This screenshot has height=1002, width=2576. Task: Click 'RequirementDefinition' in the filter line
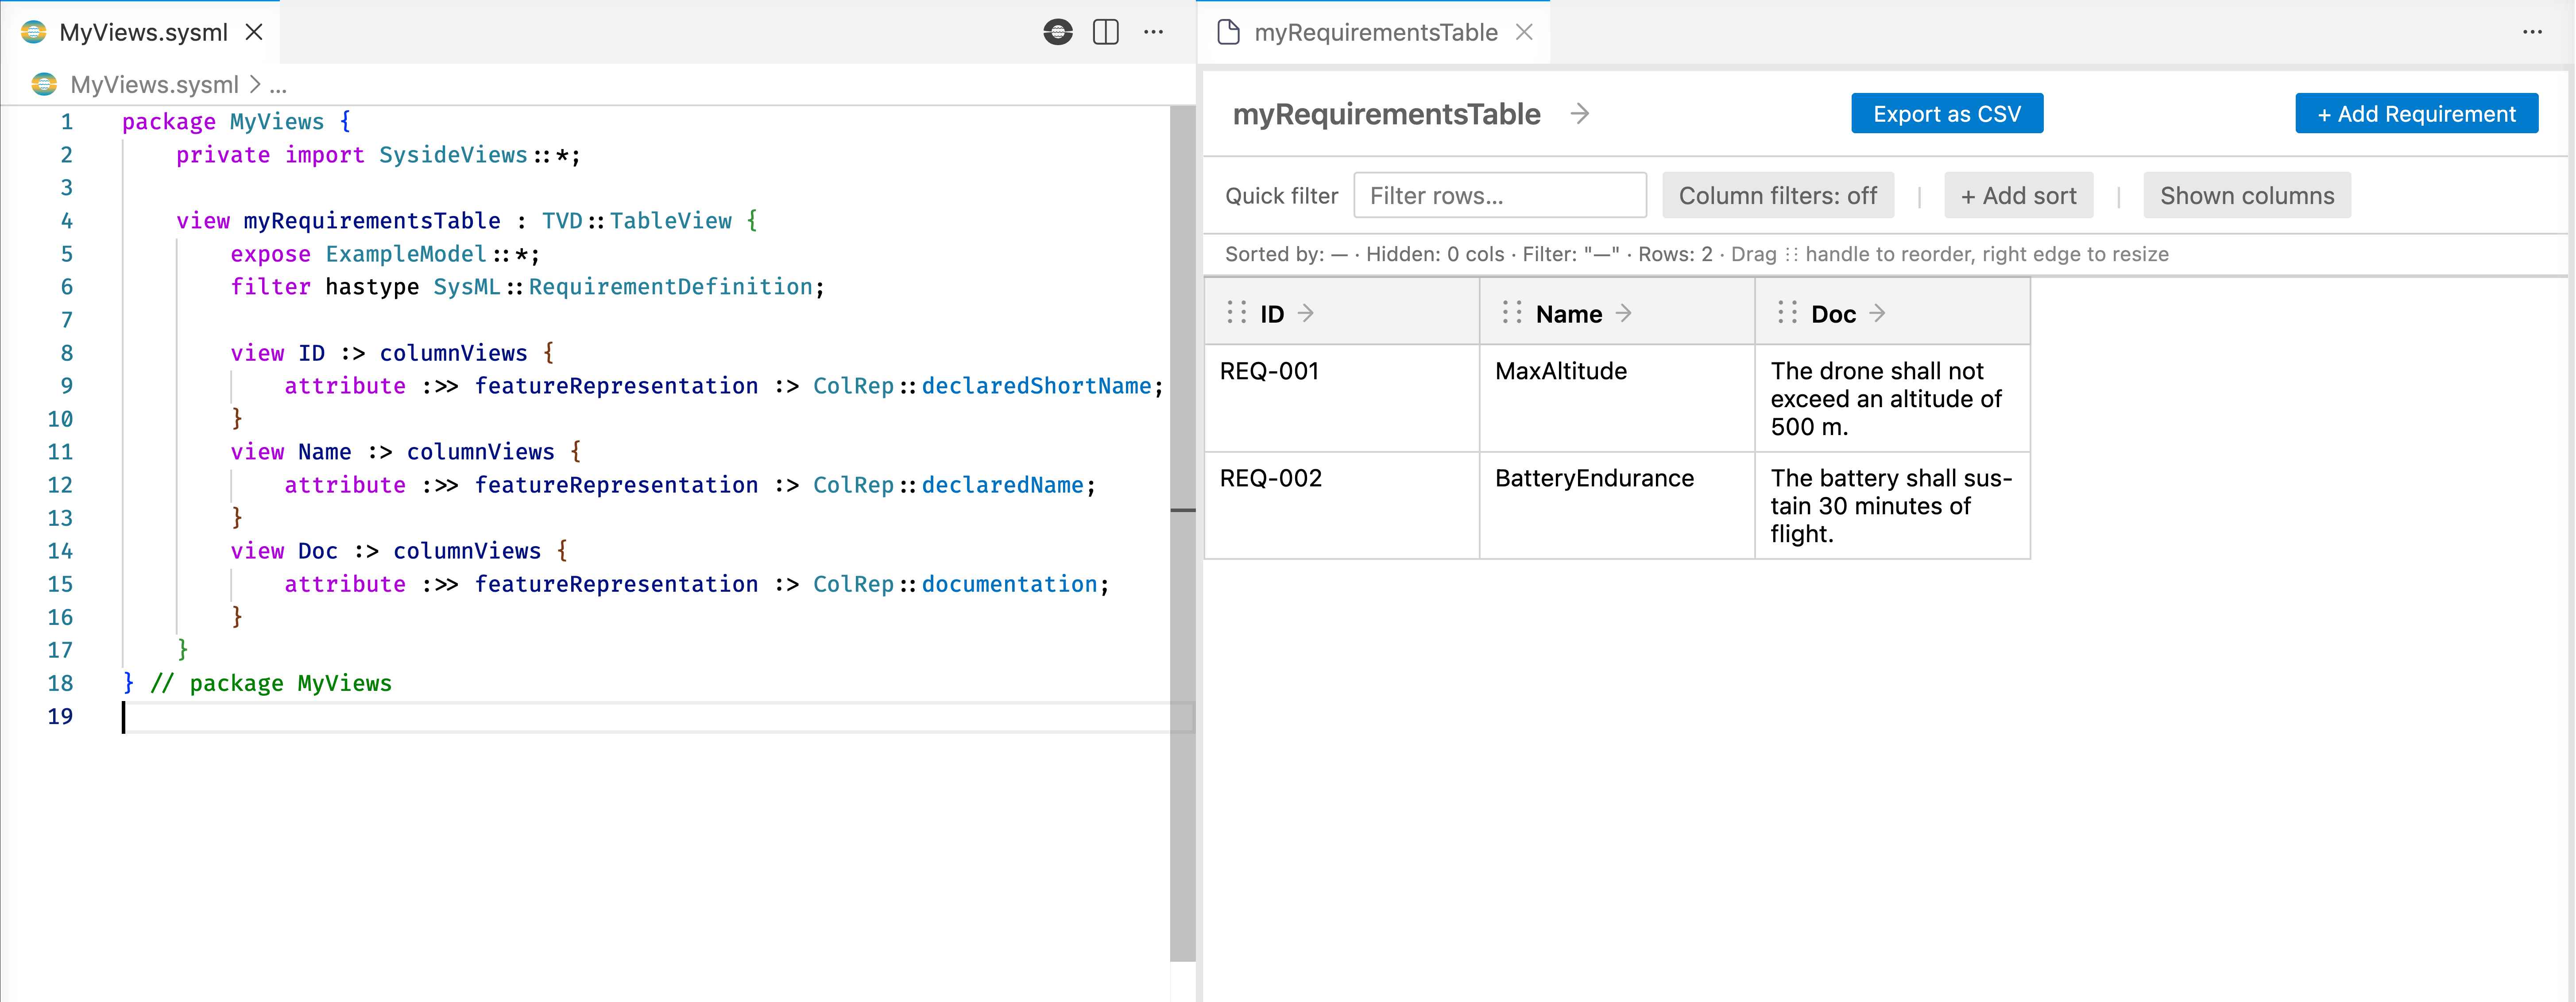670,287
